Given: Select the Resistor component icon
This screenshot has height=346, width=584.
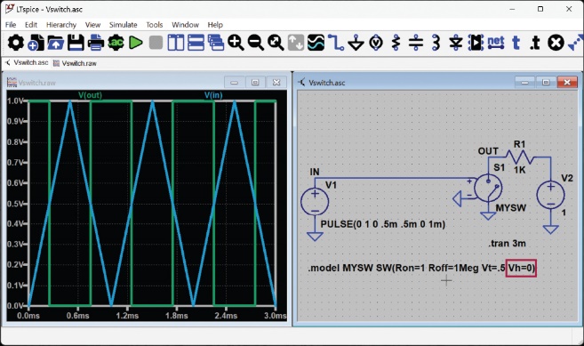Looking at the screenshot, I should pos(396,43).
